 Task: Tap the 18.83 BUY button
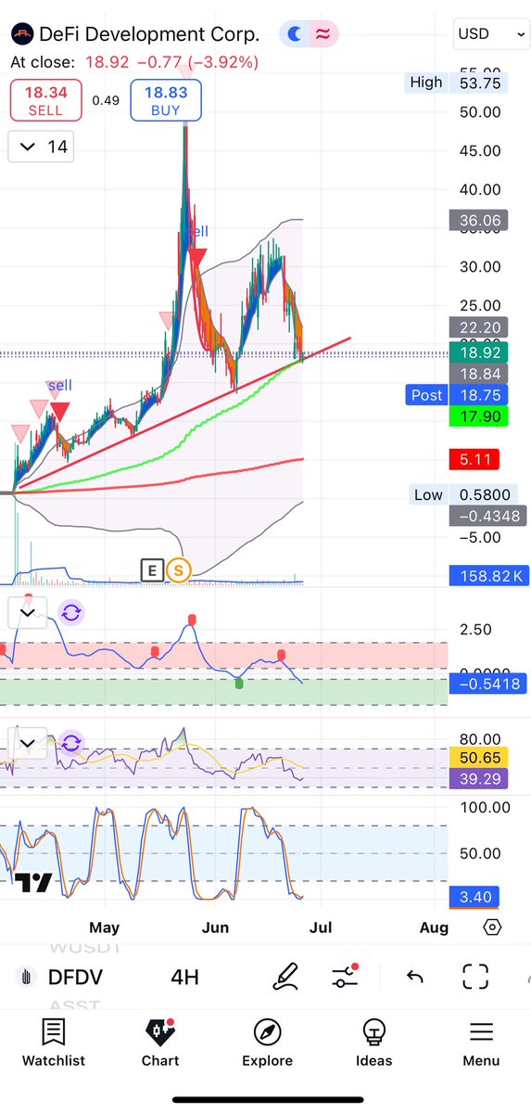tap(168, 100)
